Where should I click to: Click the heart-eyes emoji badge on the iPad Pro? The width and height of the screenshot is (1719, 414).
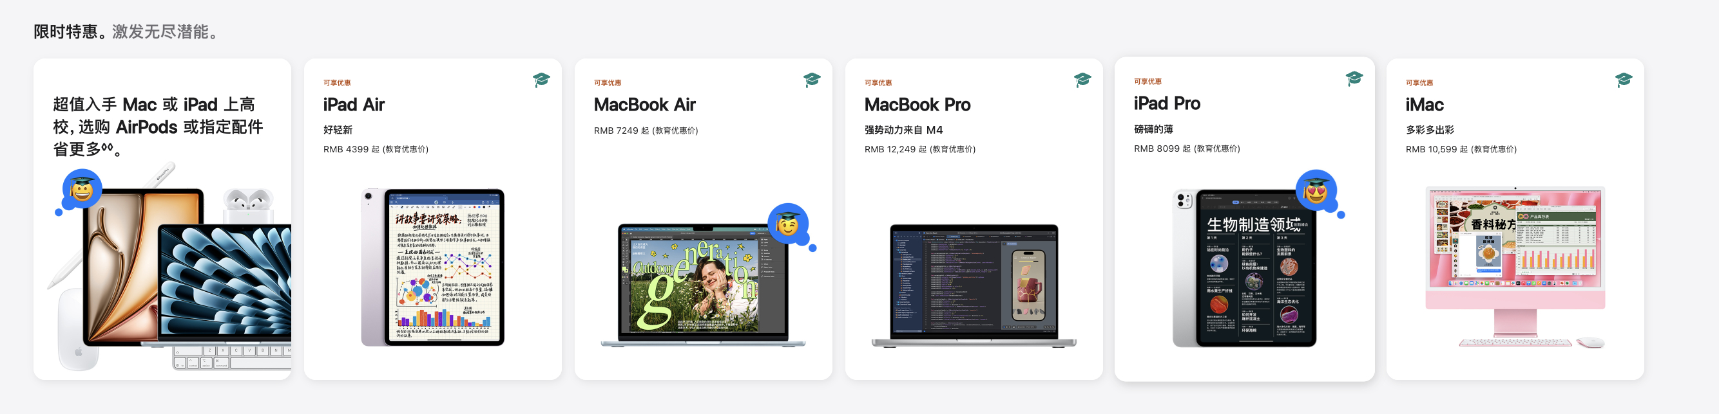click(x=1316, y=190)
